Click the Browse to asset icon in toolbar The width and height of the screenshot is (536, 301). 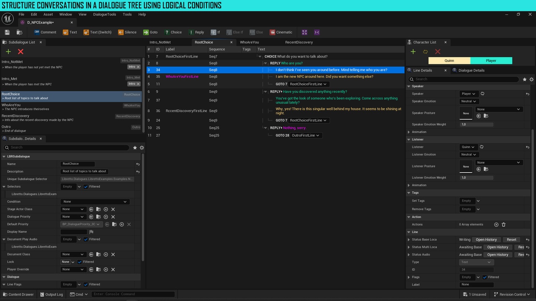(19, 32)
